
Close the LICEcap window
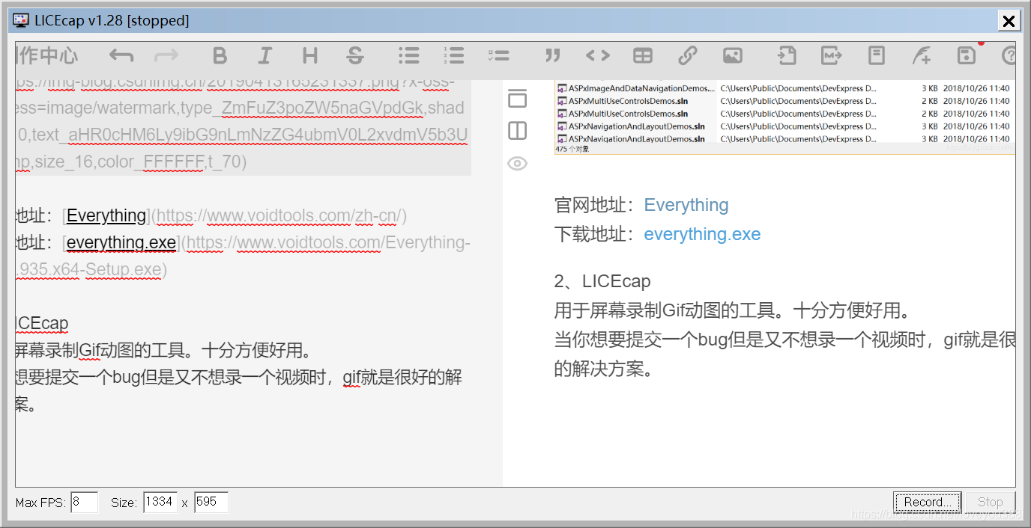1009,21
